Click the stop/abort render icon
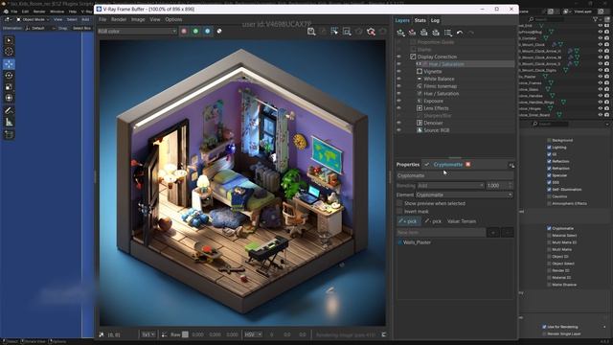The image size is (613, 345). click(371, 32)
